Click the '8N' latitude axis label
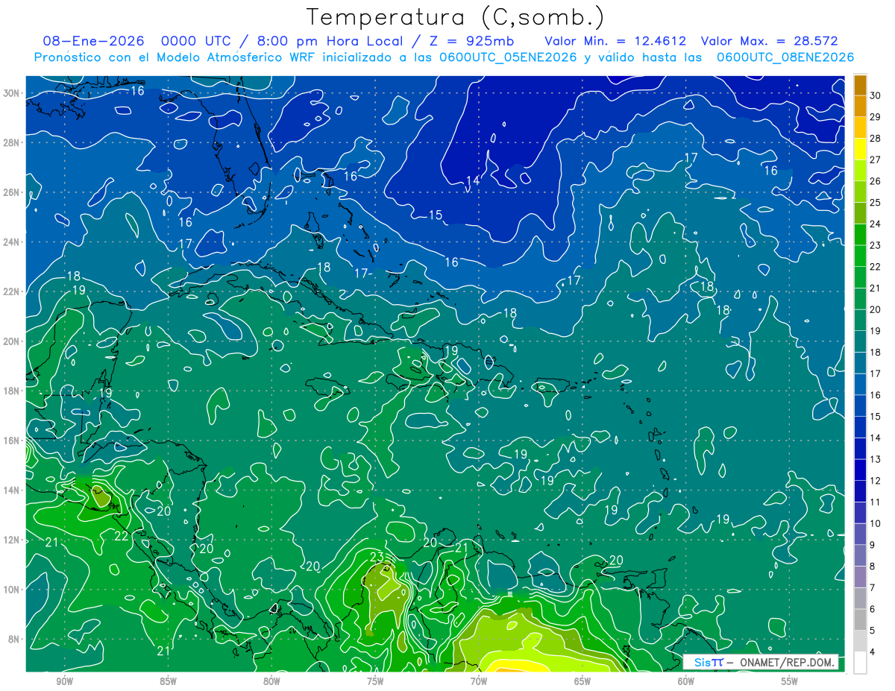 14,639
